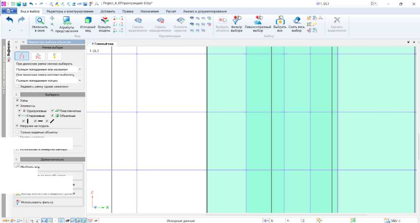Toggle the Одноузловые checkbox
This screenshot has width=420, height=223.
pyautogui.click(x=19, y=111)
